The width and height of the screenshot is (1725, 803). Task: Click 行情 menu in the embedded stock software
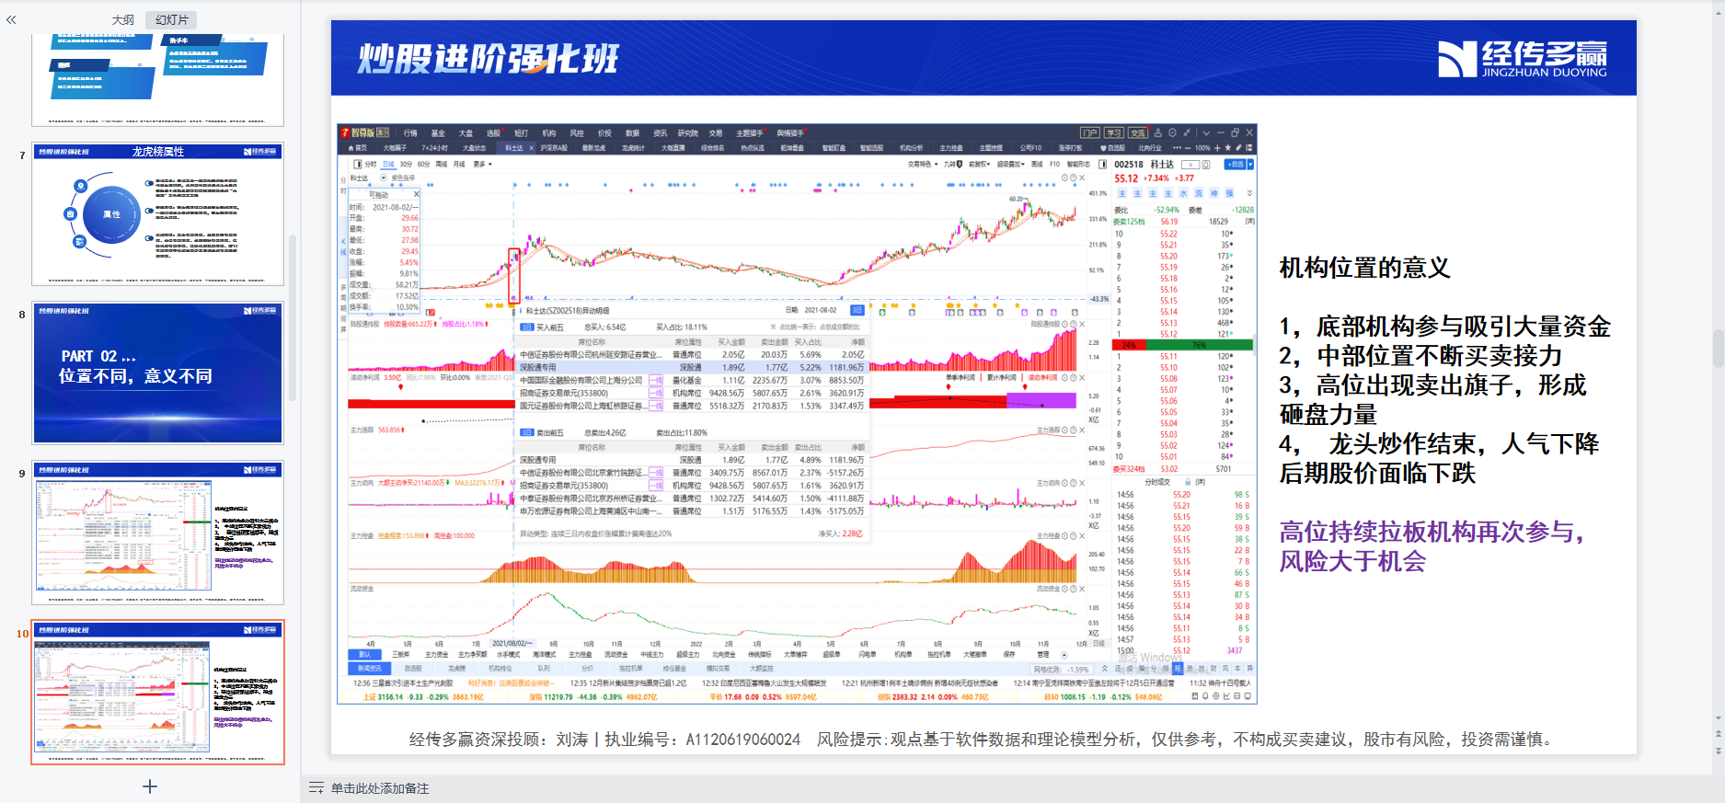tap(410, 133)
